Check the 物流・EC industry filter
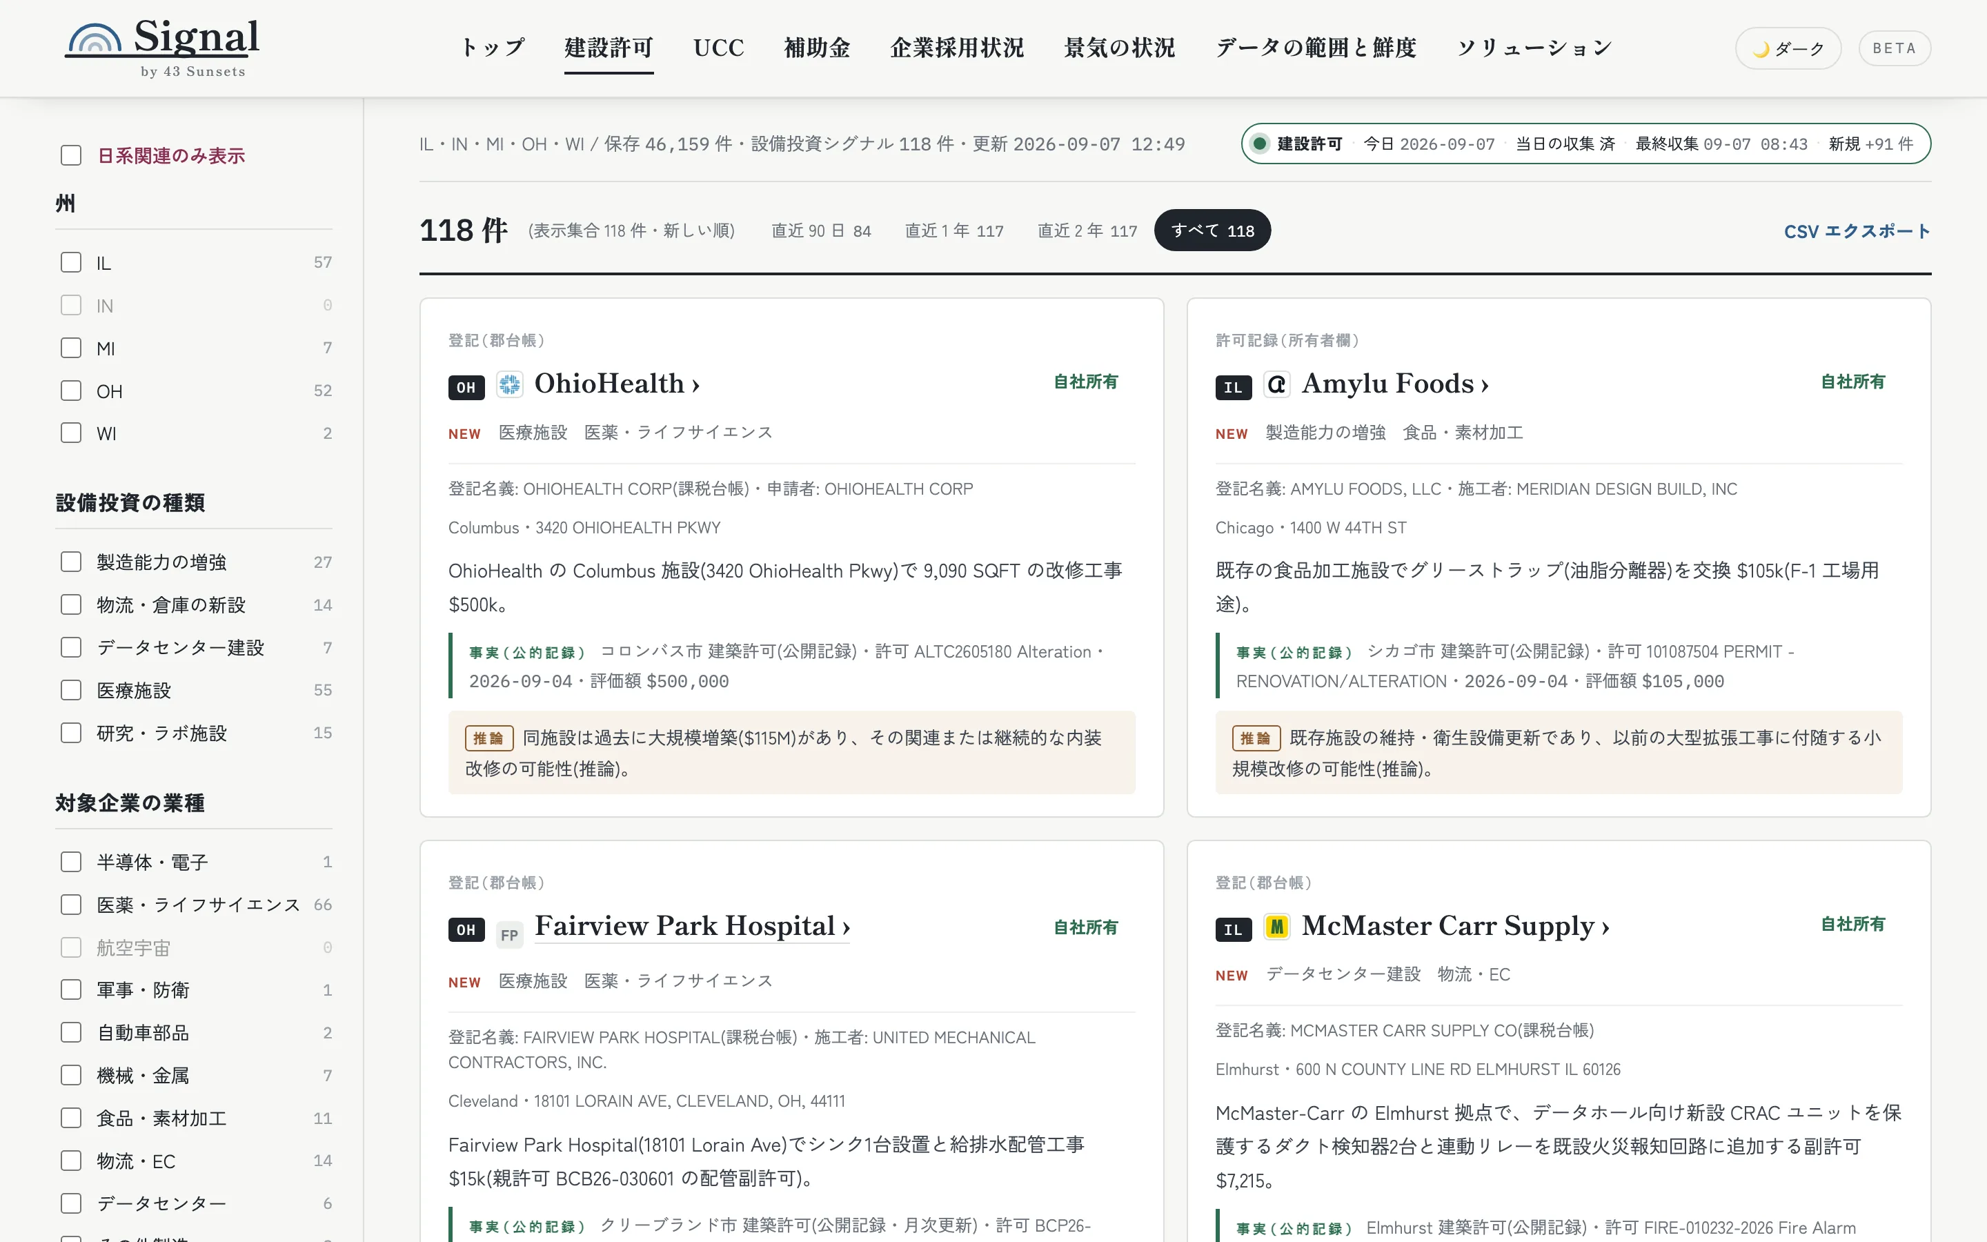The image size is (1987, 1242). click(x=72, y=1161)
